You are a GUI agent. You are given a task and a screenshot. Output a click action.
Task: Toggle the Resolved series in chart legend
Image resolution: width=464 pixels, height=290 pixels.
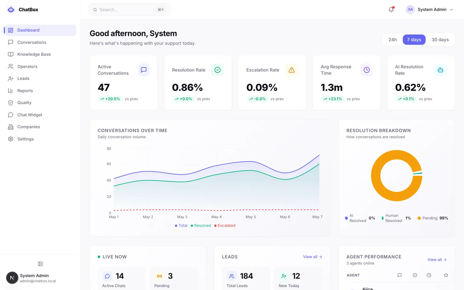201,226
